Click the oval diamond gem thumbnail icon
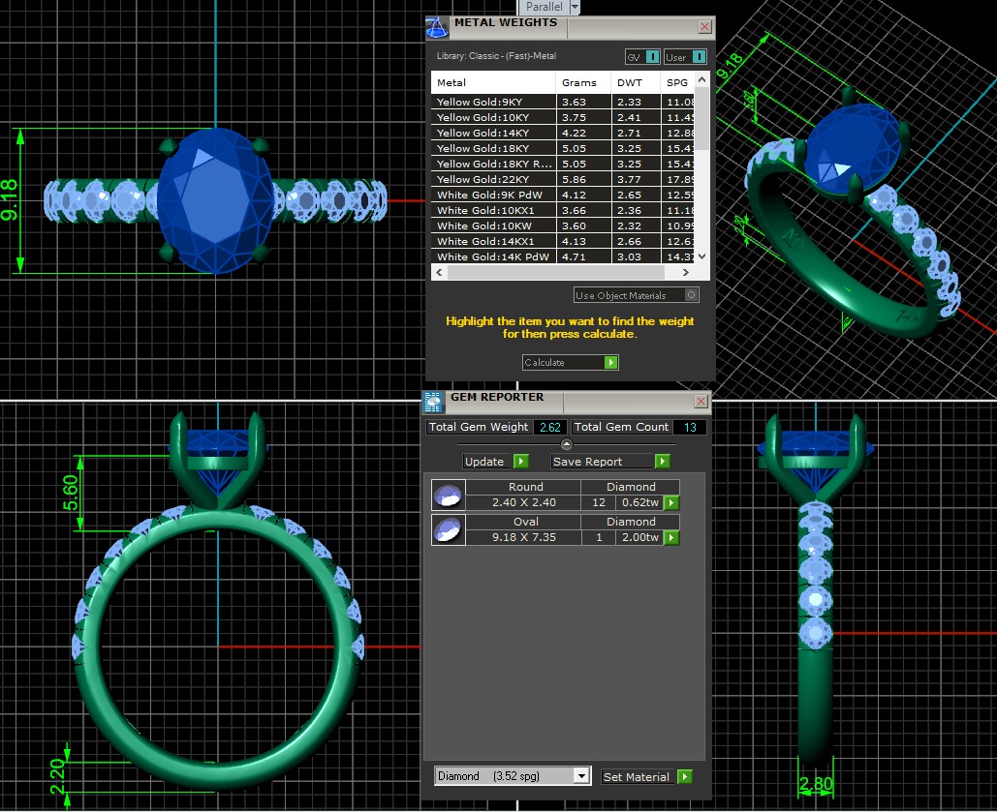Viewport: 997px width, 812px height. tap(447, 530)
